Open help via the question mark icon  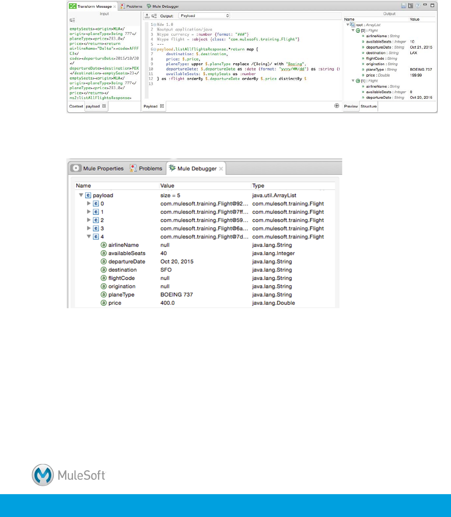pyautogui.click(x=418, y=6)
